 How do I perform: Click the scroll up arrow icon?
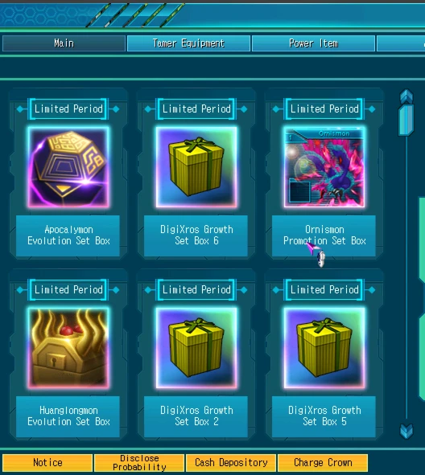[406, 96]
